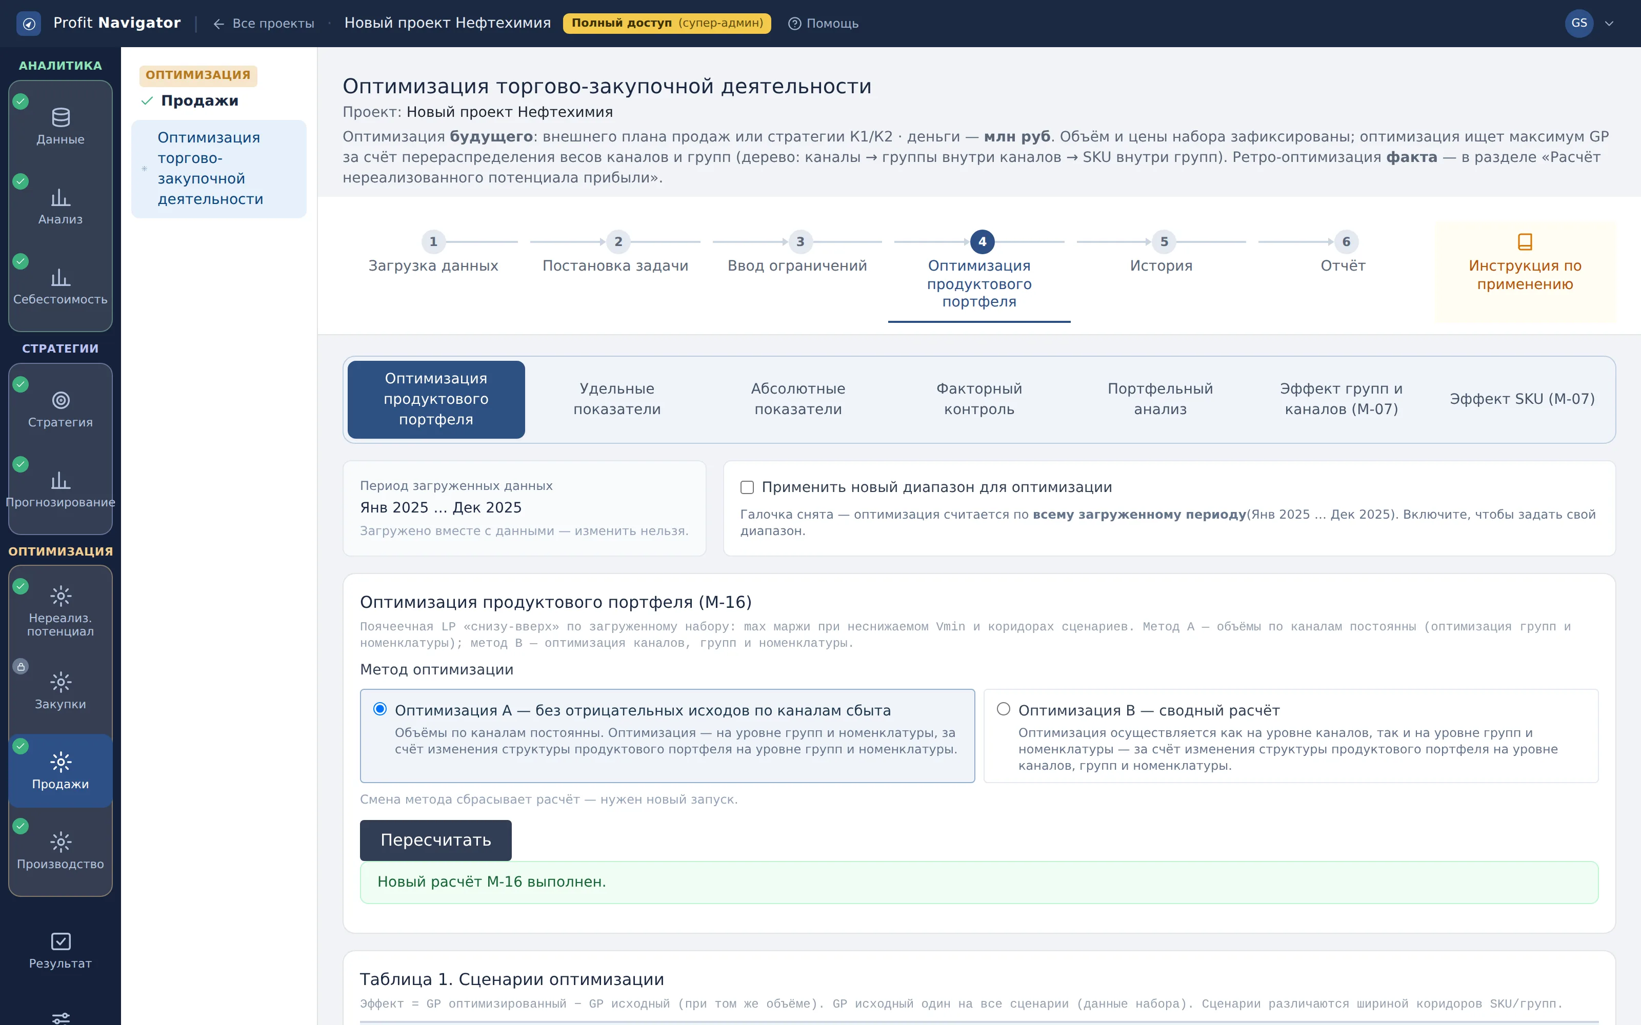Select Оптимизация A radio button

click(381, 709)
